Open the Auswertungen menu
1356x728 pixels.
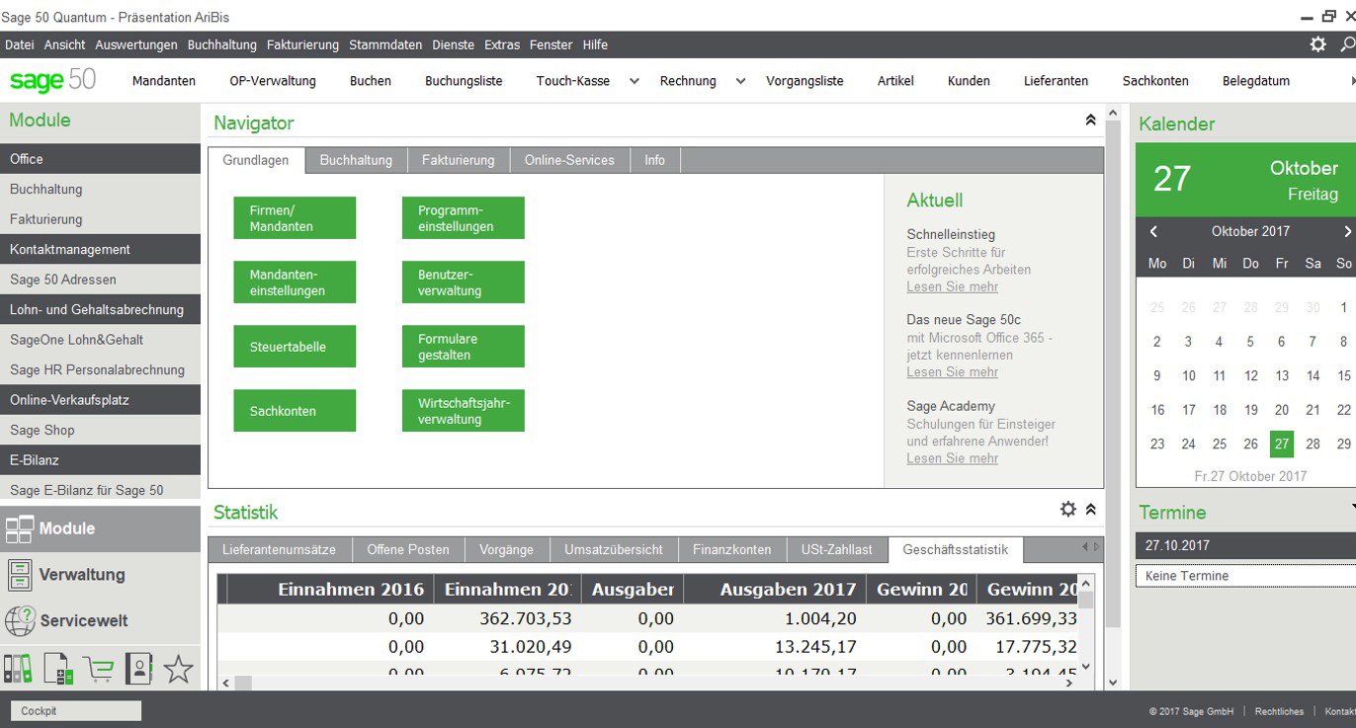click(136, 44)
